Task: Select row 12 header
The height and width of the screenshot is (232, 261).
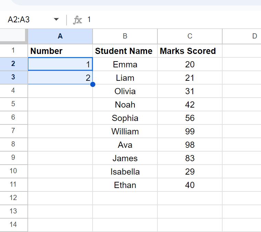Action: tap(13, 198)
